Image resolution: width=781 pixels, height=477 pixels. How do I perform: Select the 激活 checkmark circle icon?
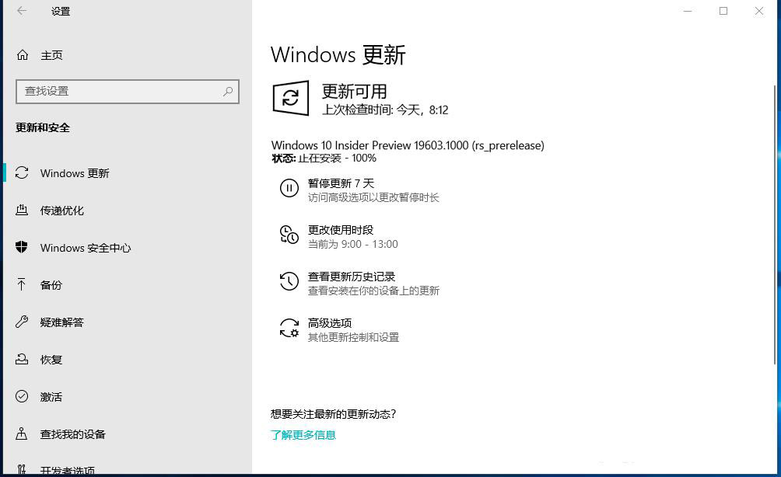[22, 396]
